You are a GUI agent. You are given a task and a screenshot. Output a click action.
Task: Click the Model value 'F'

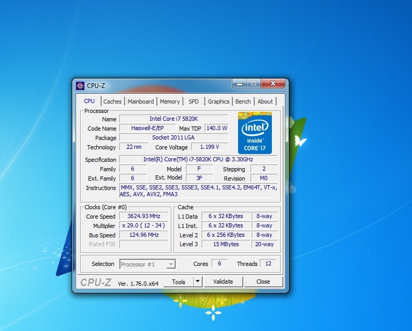(199, 169)
